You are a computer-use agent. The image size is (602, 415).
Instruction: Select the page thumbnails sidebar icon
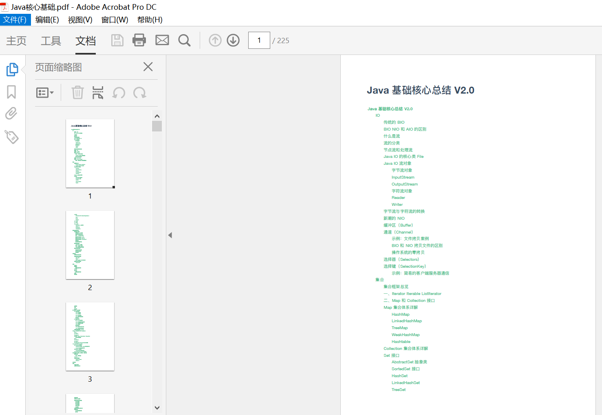point(12,69)
